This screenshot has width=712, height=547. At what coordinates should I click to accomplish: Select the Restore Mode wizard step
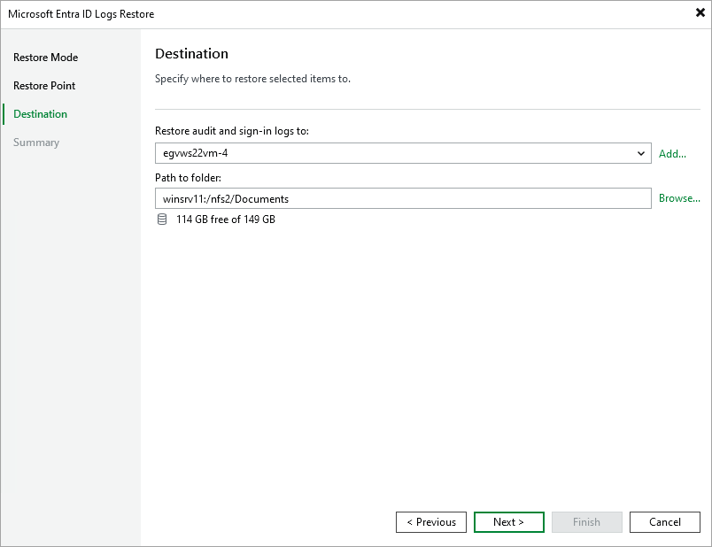(x=45, y=57)
